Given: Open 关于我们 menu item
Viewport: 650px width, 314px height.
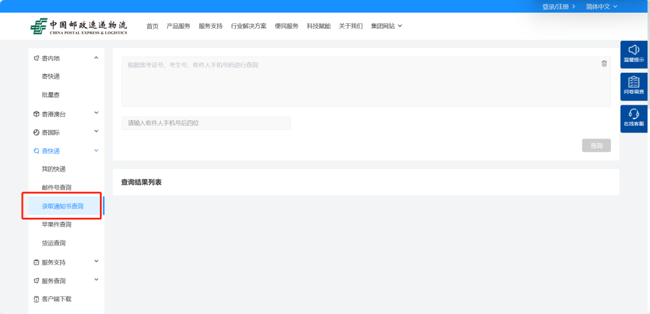Looking at the screenshot, I should pos(351,26).
